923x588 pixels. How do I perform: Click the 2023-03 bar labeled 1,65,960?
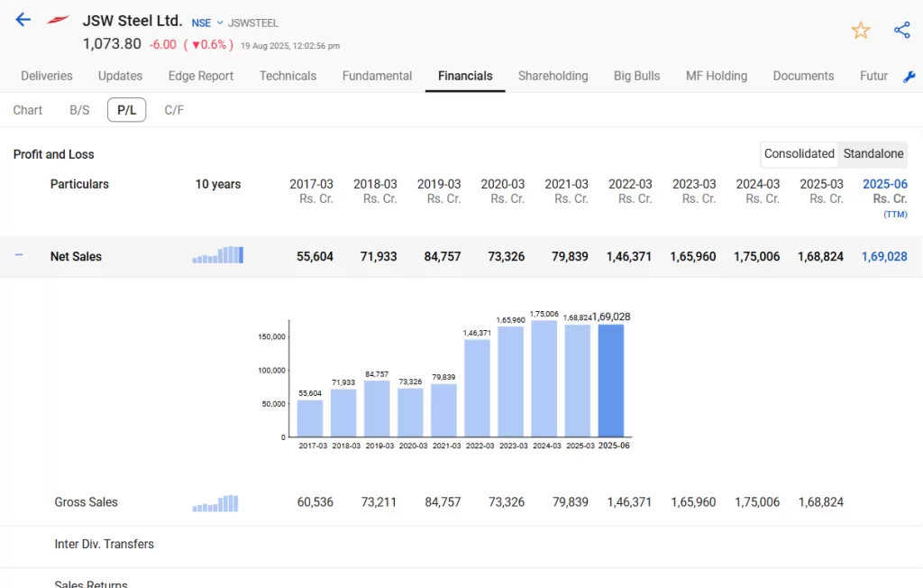510,381
